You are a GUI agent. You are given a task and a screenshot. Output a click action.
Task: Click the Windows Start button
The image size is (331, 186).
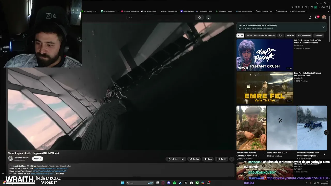click(x=123, y=183)
